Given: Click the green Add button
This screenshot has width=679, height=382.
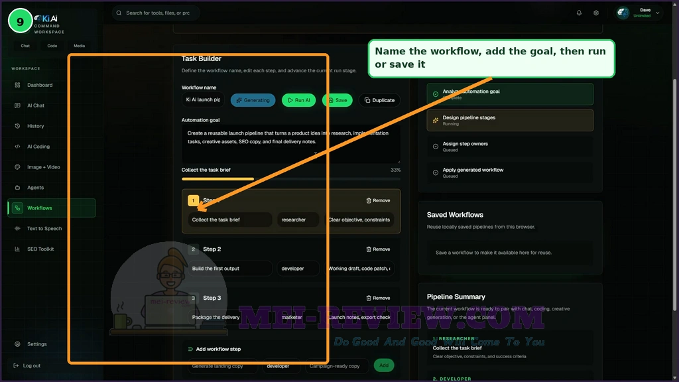Looking at the screenshot, I should point(384,365).
